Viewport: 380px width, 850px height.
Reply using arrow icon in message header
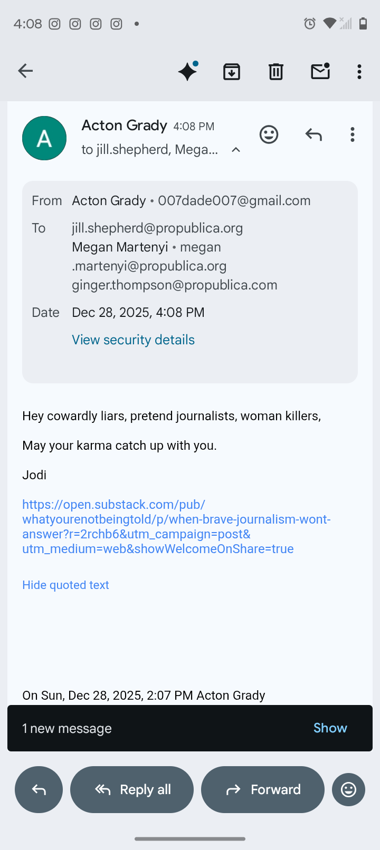[x=313, y=135]
